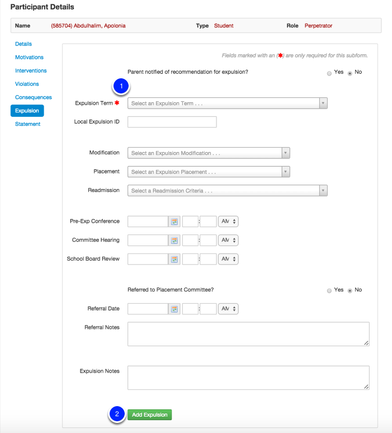Click the Pre-Exp Conference hour field
The image size is (392, 433).
pyautogui.click(x=190, y=222)
